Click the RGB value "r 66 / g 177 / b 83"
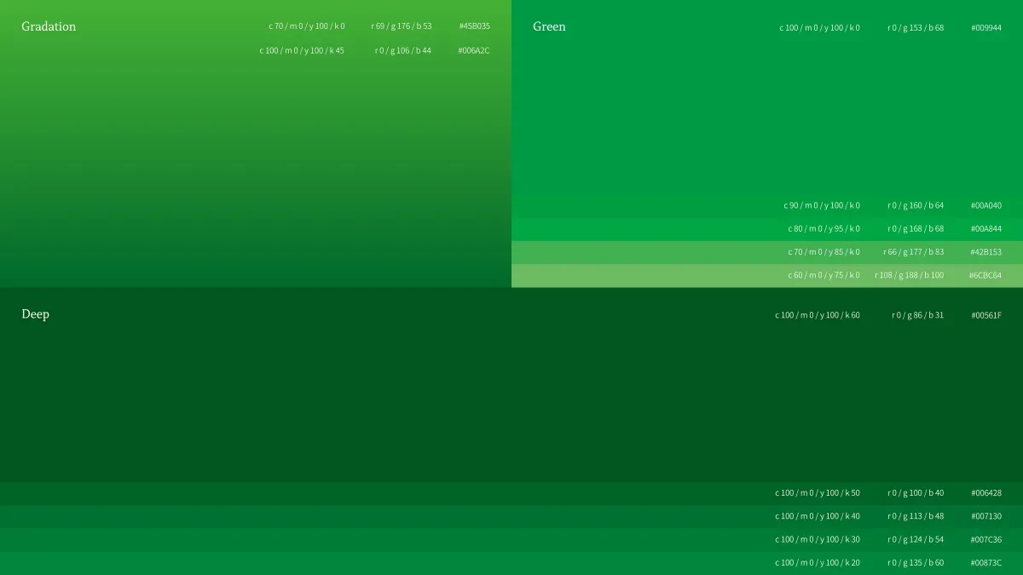Image resolution: width=1023 pixels, height=575 pixels. 914,252
